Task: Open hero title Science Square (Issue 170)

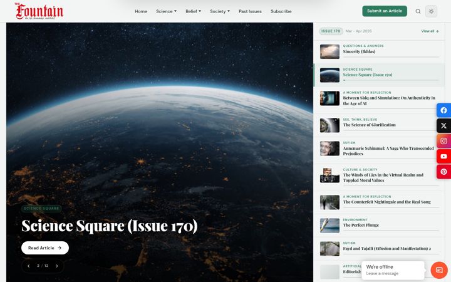Action: 110,226
